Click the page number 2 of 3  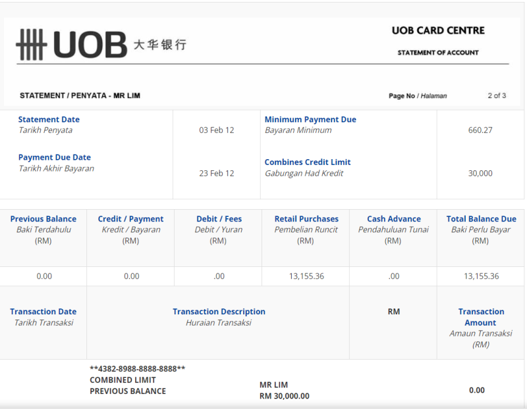pyautogui.click(x=497, y=96)
